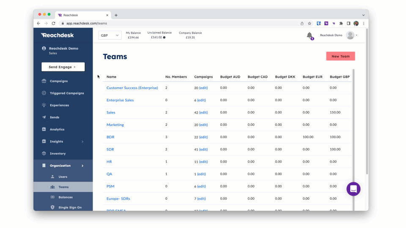Open the browser extensions puzzle icon

pos(341,23)
